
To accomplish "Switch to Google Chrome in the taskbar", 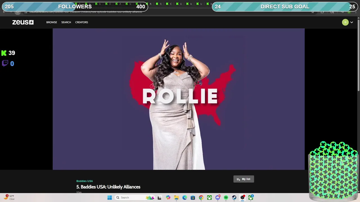I will point(201,198).
